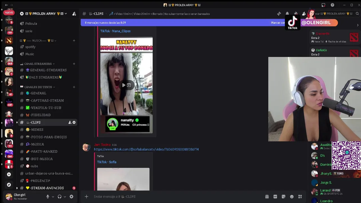Open the server with the 487 badge
This screenshot has height=203, width=361.
pos(9,102)
